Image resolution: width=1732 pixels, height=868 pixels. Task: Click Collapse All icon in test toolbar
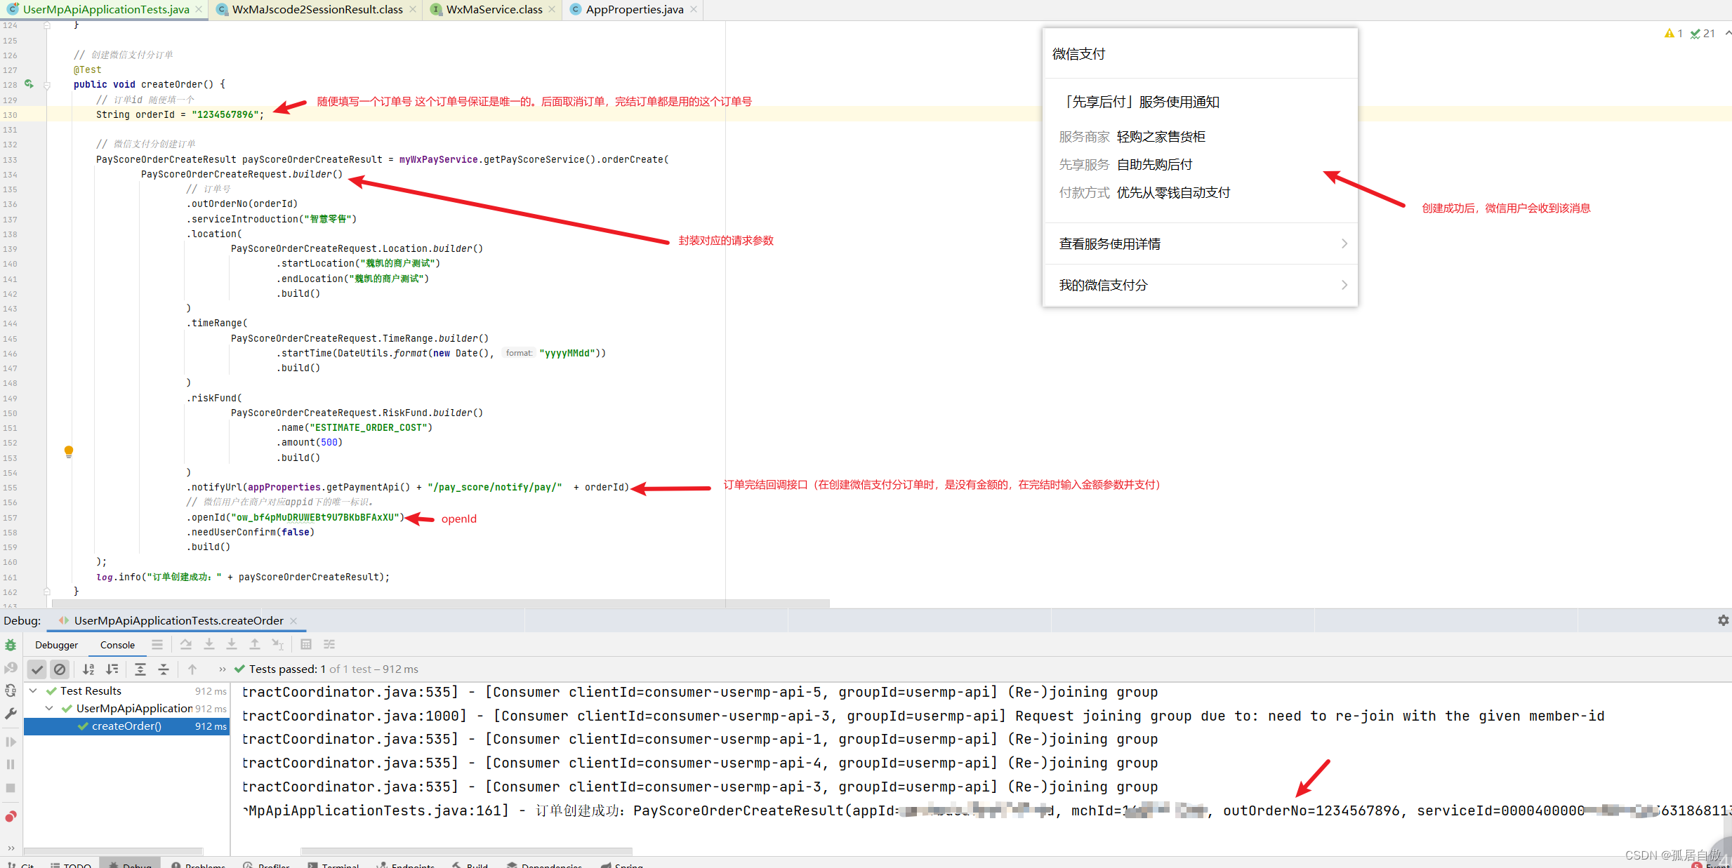point(164,669)
